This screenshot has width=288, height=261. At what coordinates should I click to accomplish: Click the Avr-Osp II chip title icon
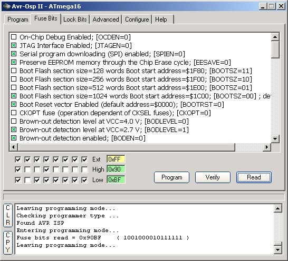pos(7,6)
